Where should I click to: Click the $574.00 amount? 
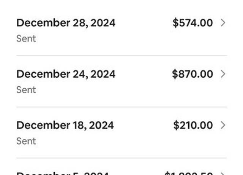point(193,23)
